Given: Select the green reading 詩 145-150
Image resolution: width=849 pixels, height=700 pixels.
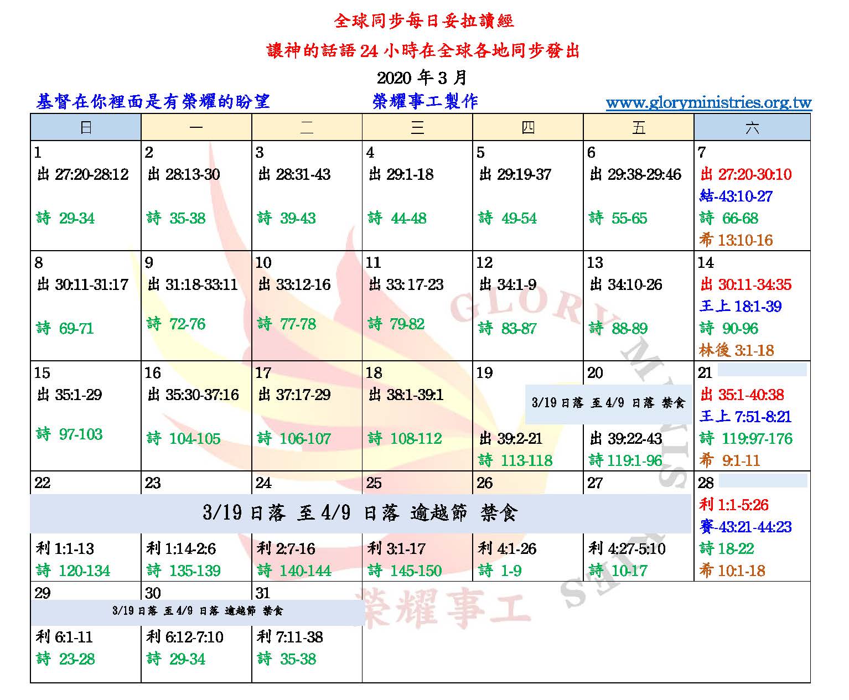Looking at the screenshot, I should point(405,571).
